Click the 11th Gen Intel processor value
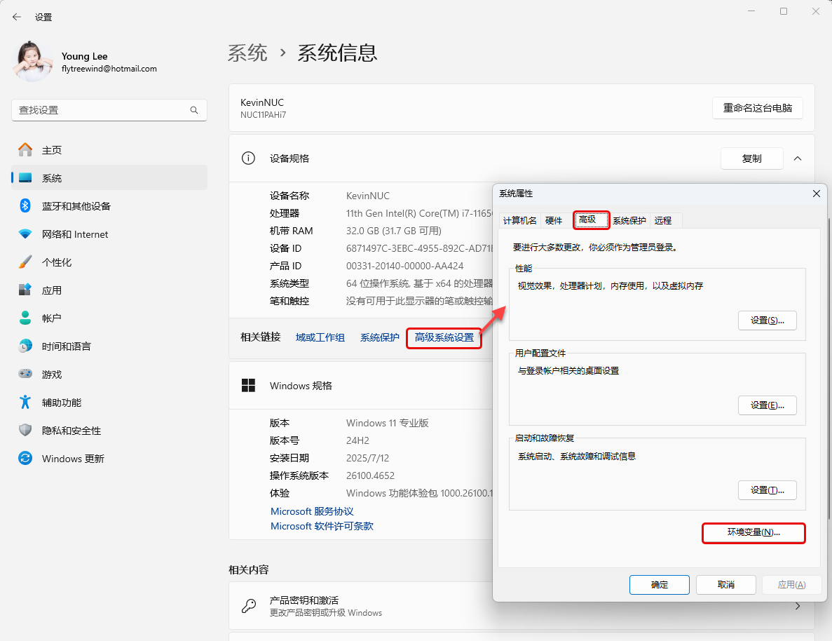The height and width of the screenshot is (641, 832). [419, 213]
